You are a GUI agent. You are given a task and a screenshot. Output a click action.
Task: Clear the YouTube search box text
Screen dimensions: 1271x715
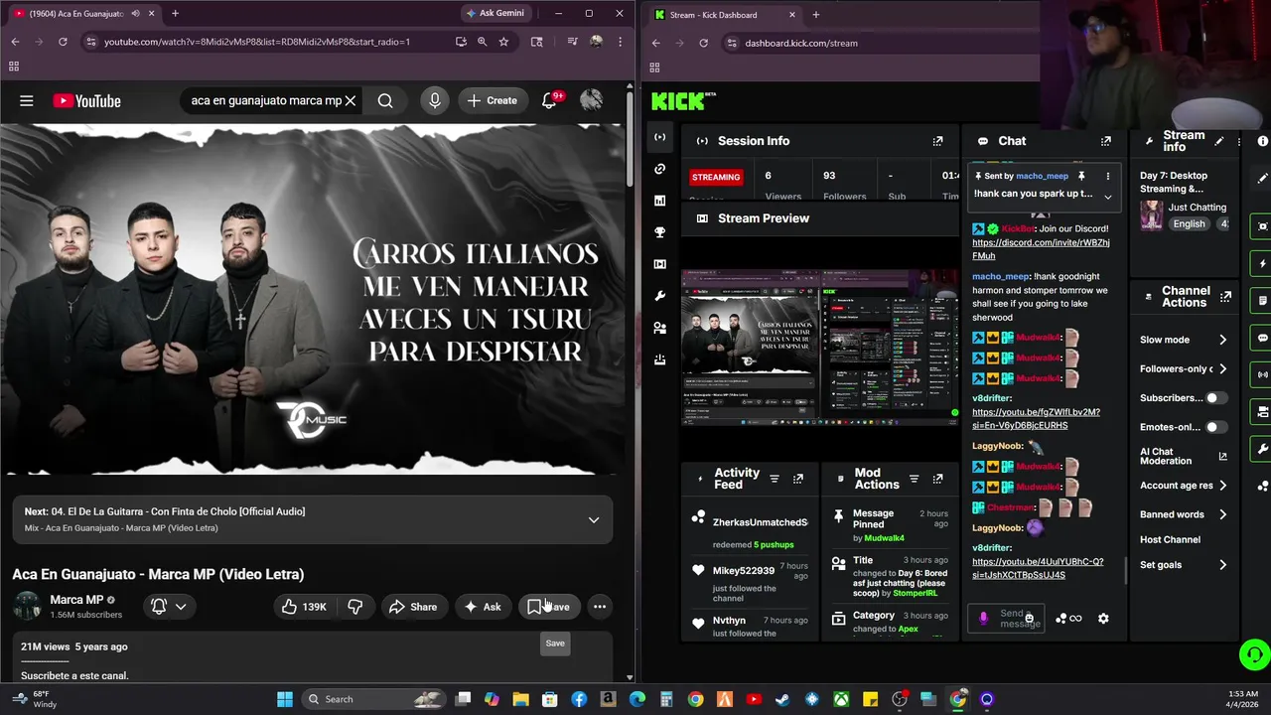point(350,100)
